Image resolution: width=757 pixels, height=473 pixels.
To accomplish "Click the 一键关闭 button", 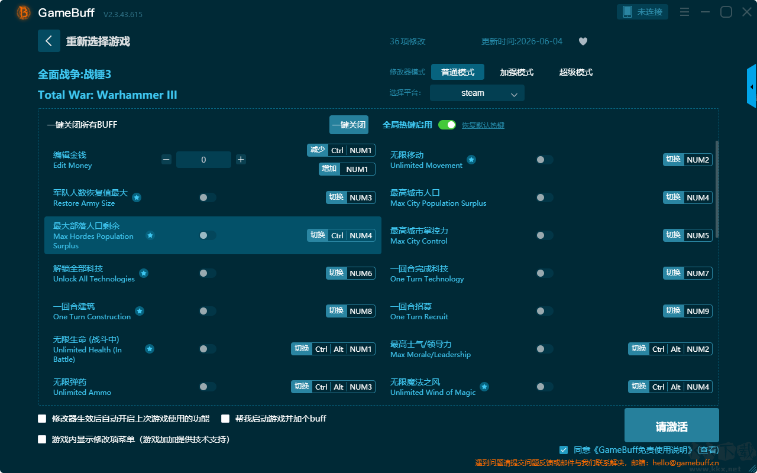I will point(349,125).
